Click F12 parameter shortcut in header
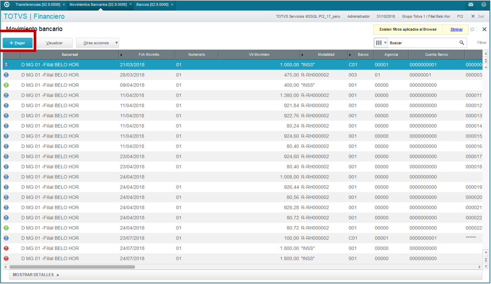 (x=460, y=16)
